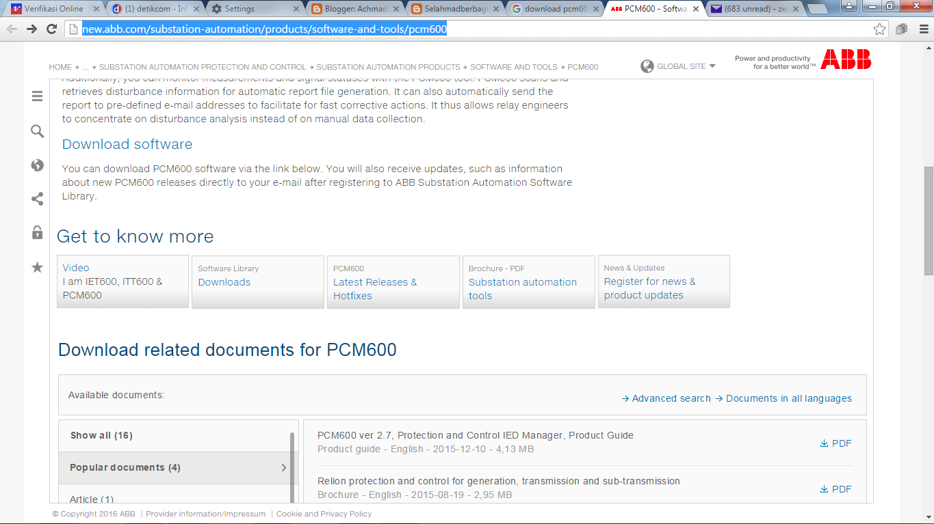Select the globe icon in the left sidebar

pos(37,165)
